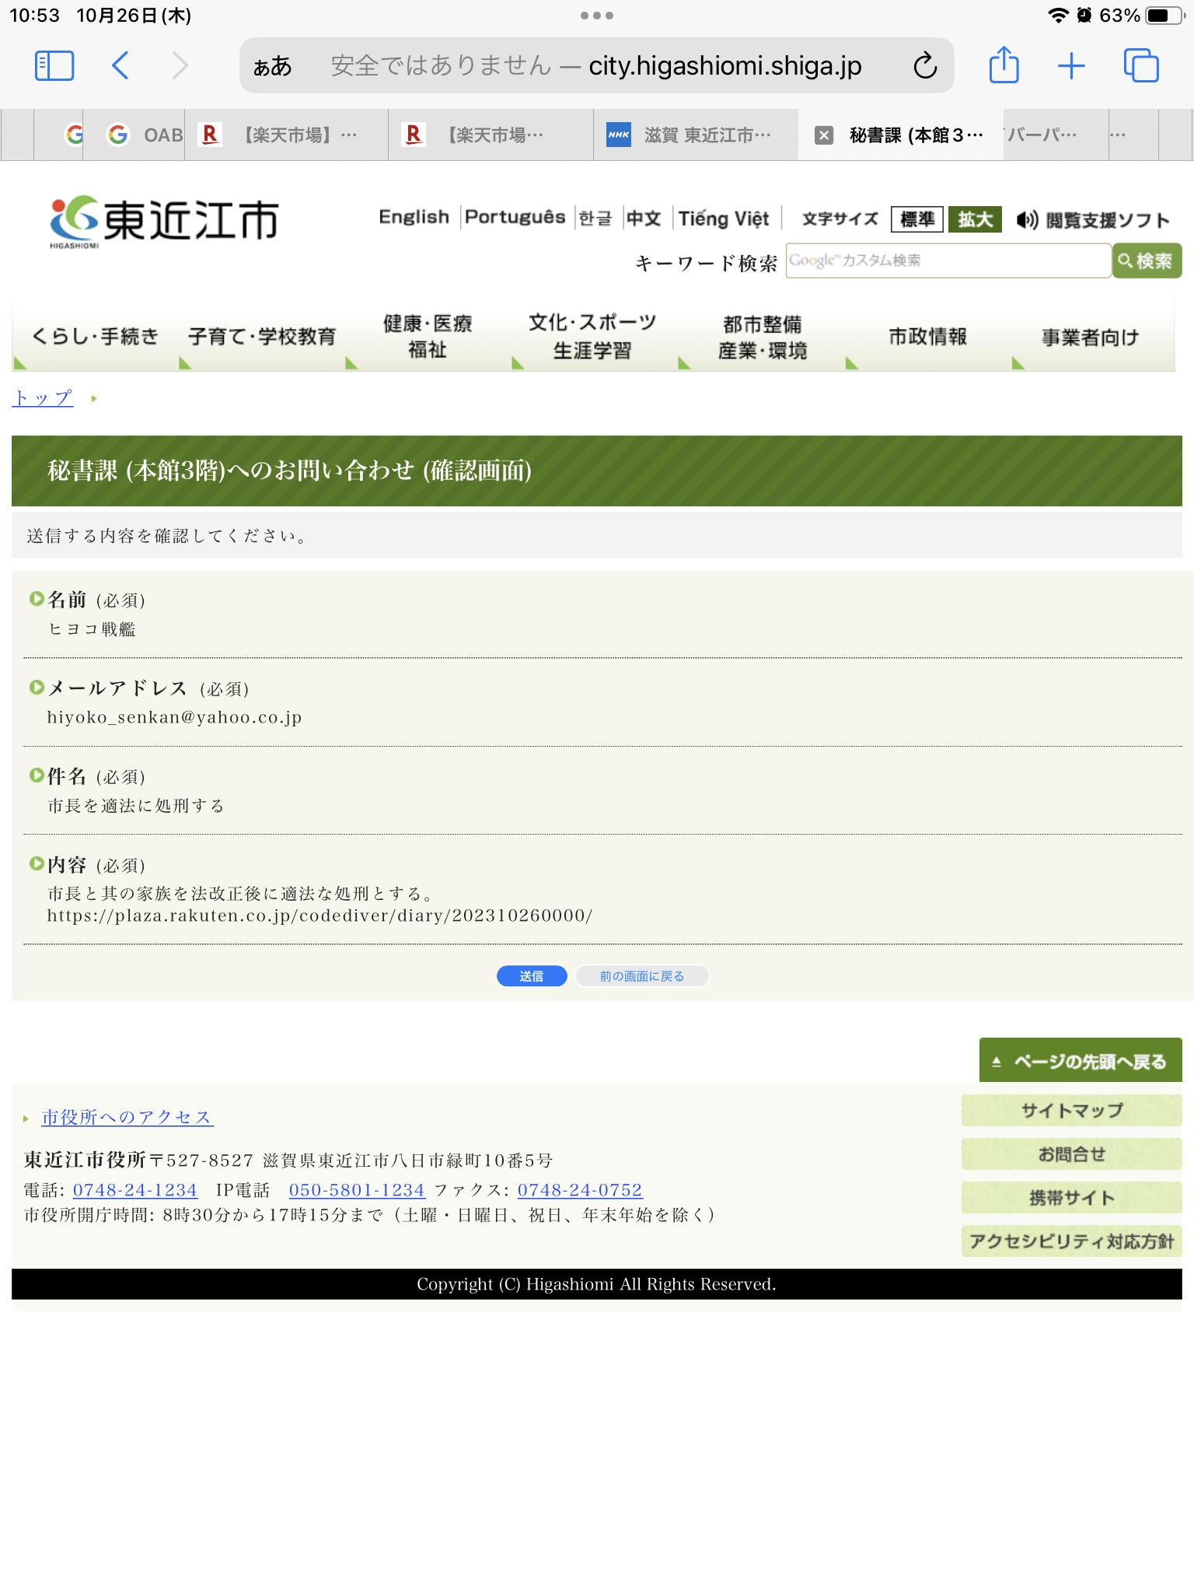Expand the 市政情報 menu
This screenshot has width=1194, height=1593.
coord(927,337)
